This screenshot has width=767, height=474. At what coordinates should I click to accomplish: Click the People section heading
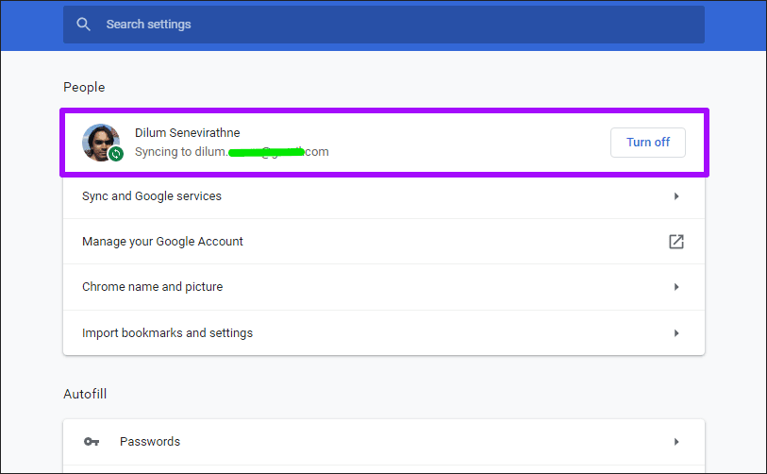point(84,87)
